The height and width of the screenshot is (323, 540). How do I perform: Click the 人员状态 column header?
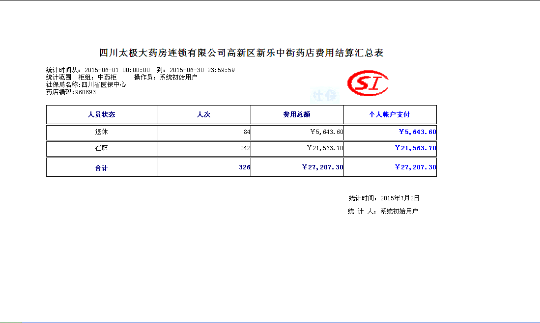(x=102, y=114)
